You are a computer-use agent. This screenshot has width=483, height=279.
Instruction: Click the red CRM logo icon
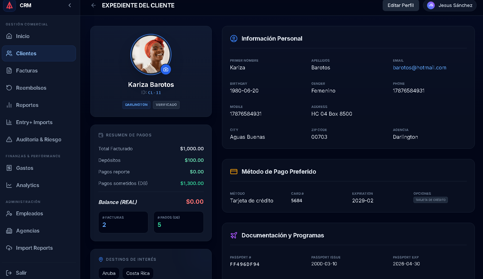[9, 5]
